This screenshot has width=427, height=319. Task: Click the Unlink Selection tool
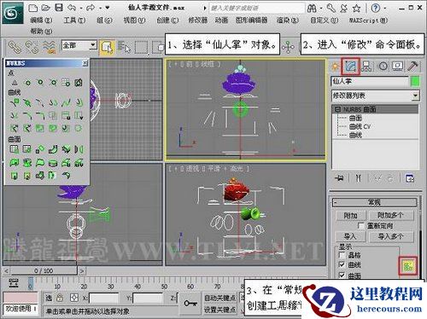click(32, 47)
